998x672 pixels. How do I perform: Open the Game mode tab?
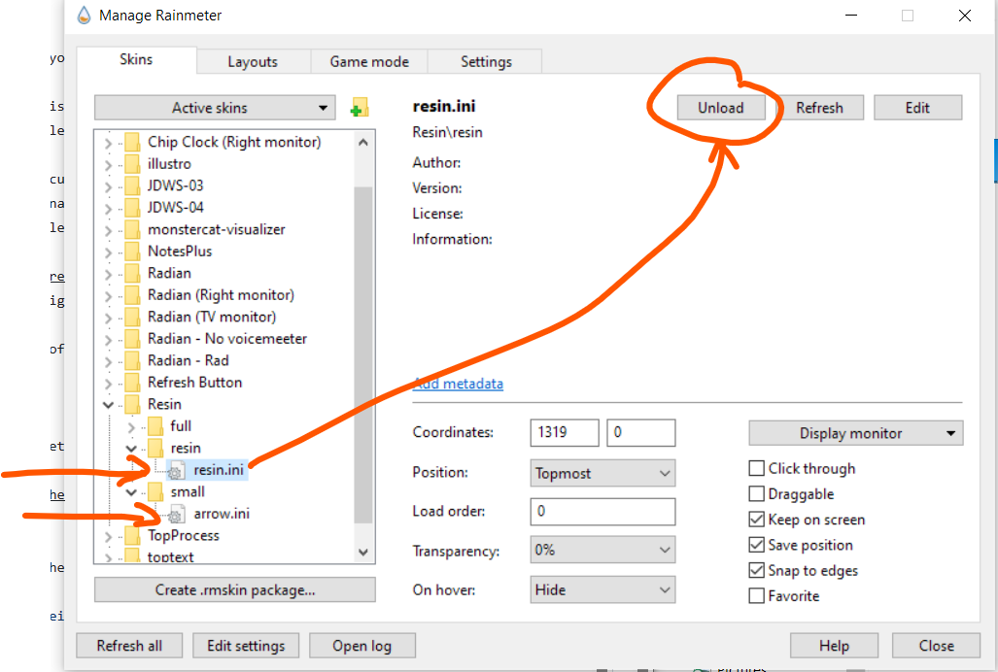tap(369, 62)
